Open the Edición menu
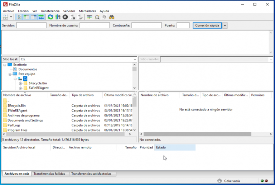275x185 pixels. (x=23, y=11)
